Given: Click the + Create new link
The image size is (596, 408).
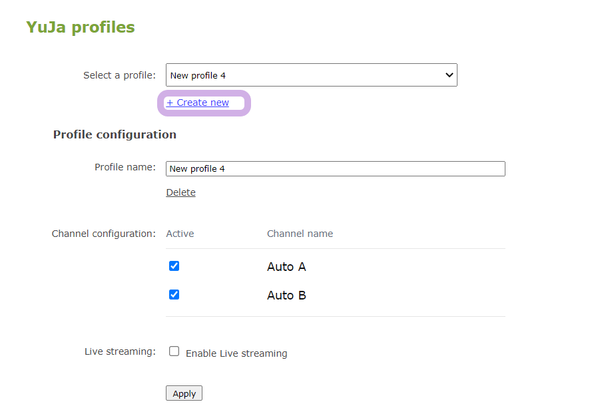Looking at the screenshot, I should click(x=198, y=102).
